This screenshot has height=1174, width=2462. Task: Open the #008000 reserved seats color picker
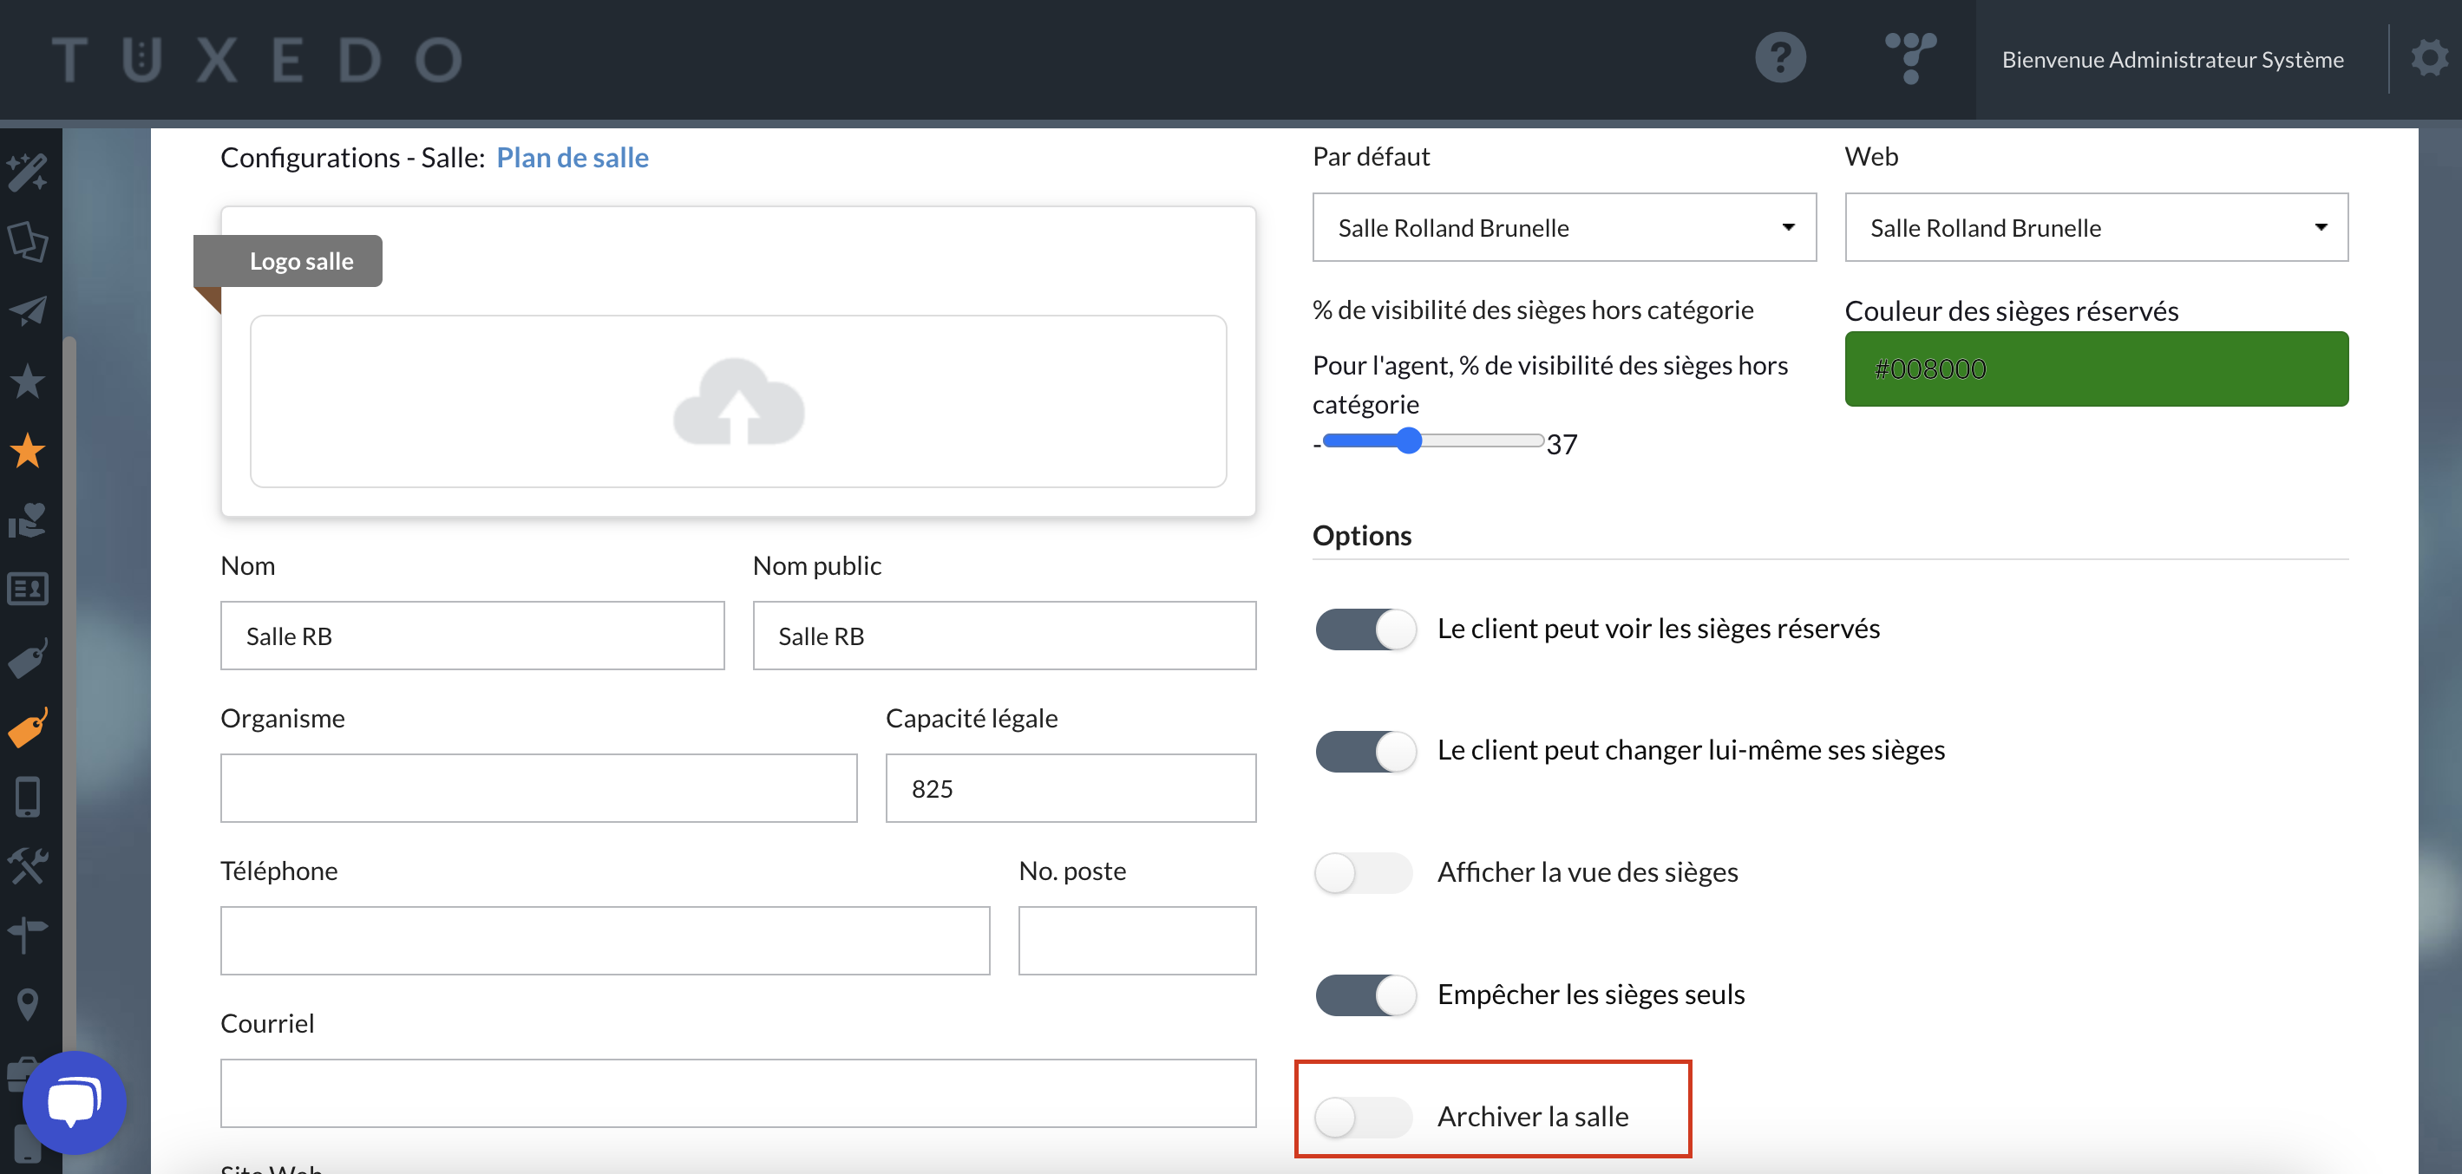pos(2096,369)
